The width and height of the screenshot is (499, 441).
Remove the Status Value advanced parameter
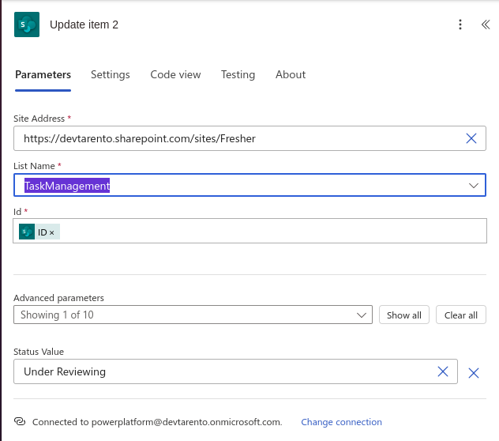tap(474, 373)
